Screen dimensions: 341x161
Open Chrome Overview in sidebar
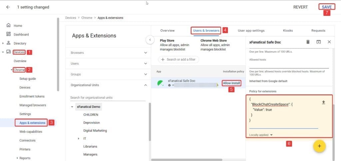(x=20, y=61)
